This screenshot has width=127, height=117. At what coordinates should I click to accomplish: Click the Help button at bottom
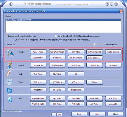coord(97,114)
